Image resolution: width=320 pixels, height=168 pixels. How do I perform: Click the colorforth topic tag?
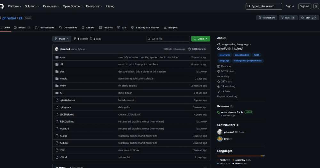tap(225, 55)
